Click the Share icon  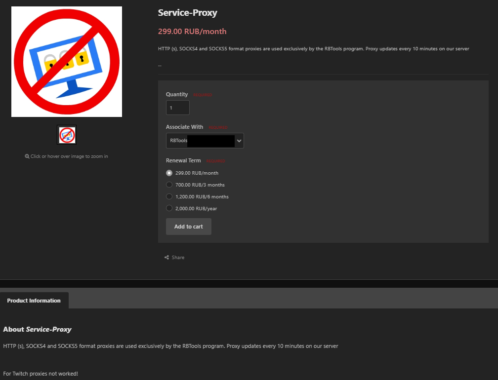[166, 258]
